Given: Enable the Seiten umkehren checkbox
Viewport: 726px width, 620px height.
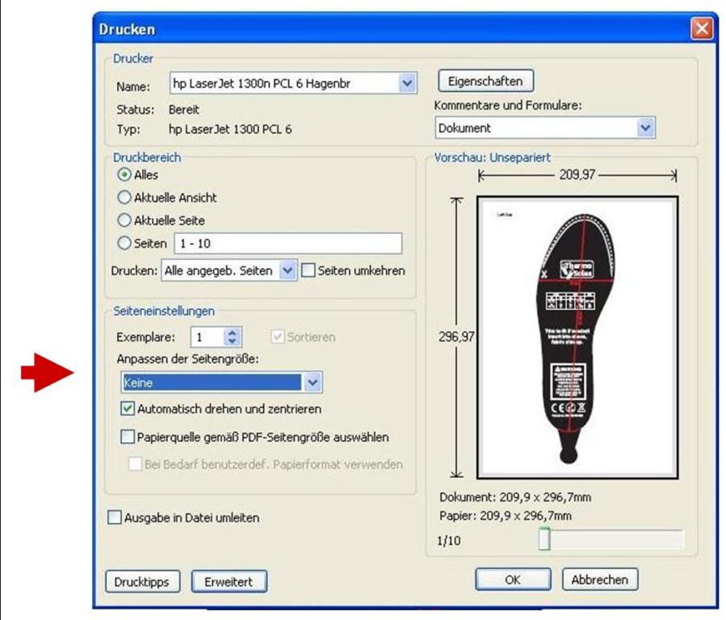Looking at the screenshot, I should coord(308,270).
